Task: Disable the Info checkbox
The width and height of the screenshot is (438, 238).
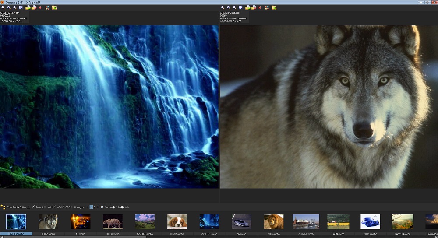Action: [x=54, y=207]
